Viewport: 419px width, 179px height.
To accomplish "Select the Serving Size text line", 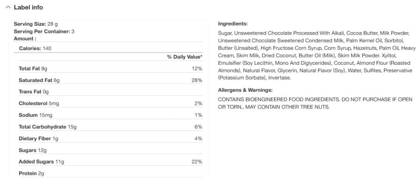I will (x=36, y=24).
